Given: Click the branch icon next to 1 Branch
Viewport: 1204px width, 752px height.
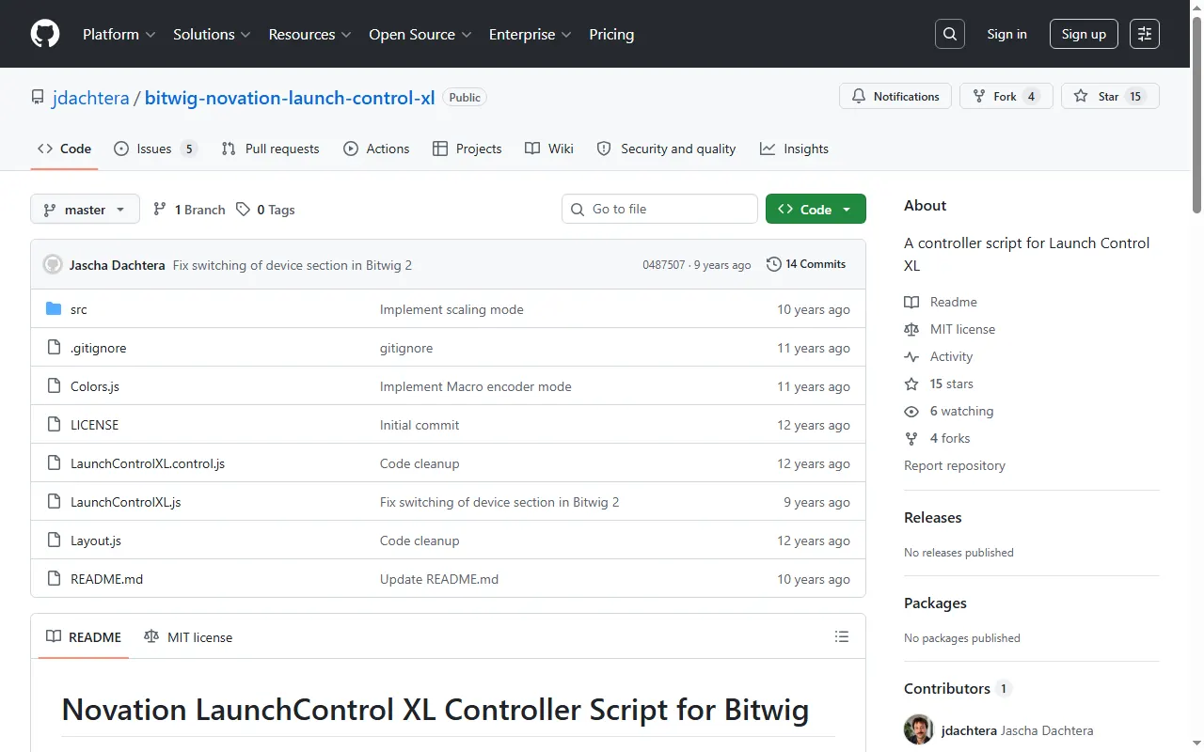Looking at the screenshot, I should 160,210.
